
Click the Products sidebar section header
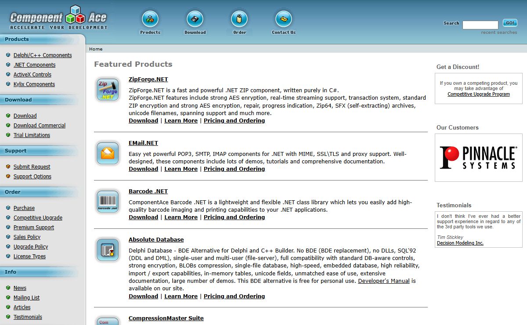tap(42, 40)
